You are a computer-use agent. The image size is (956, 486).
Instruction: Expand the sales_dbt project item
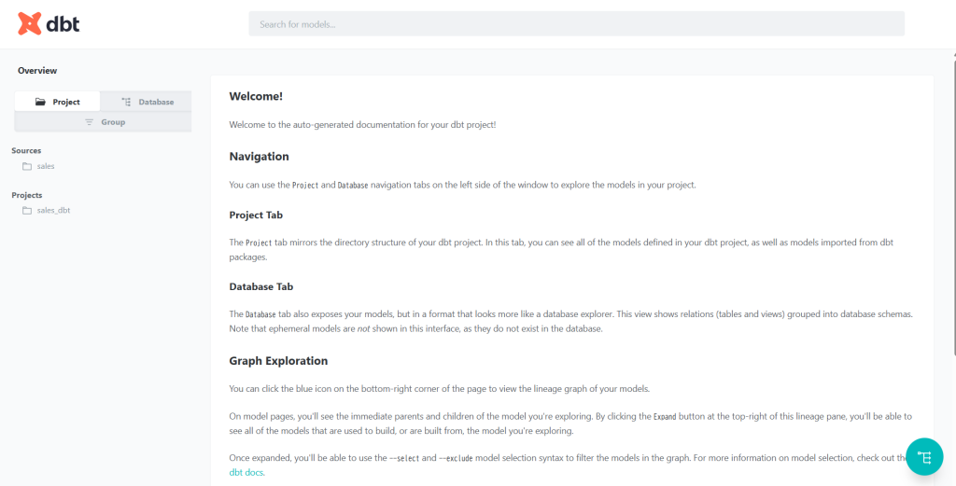pyautogui.click(x=49, y=210)
